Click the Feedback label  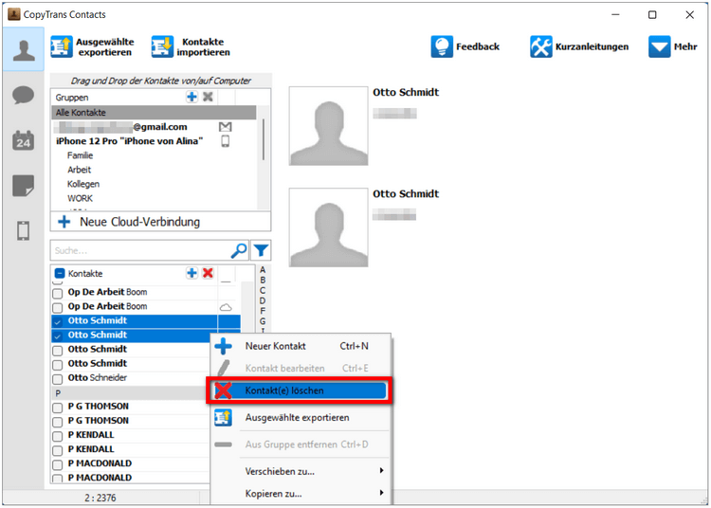tap(478, 46)
